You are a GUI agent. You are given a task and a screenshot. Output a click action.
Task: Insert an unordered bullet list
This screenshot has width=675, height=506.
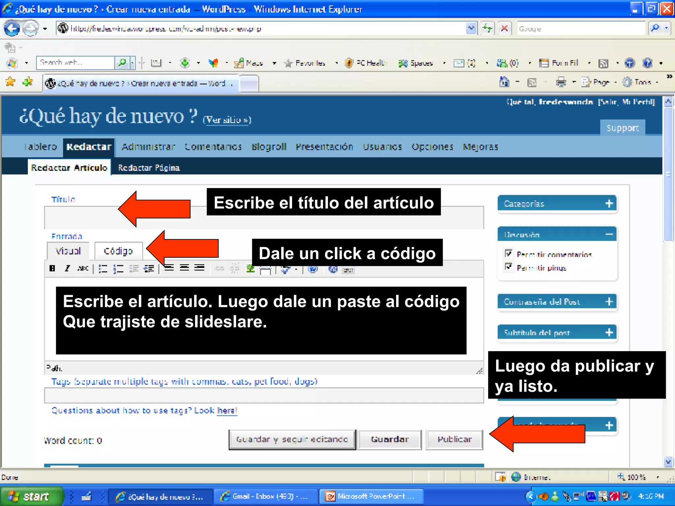(103, 269)
